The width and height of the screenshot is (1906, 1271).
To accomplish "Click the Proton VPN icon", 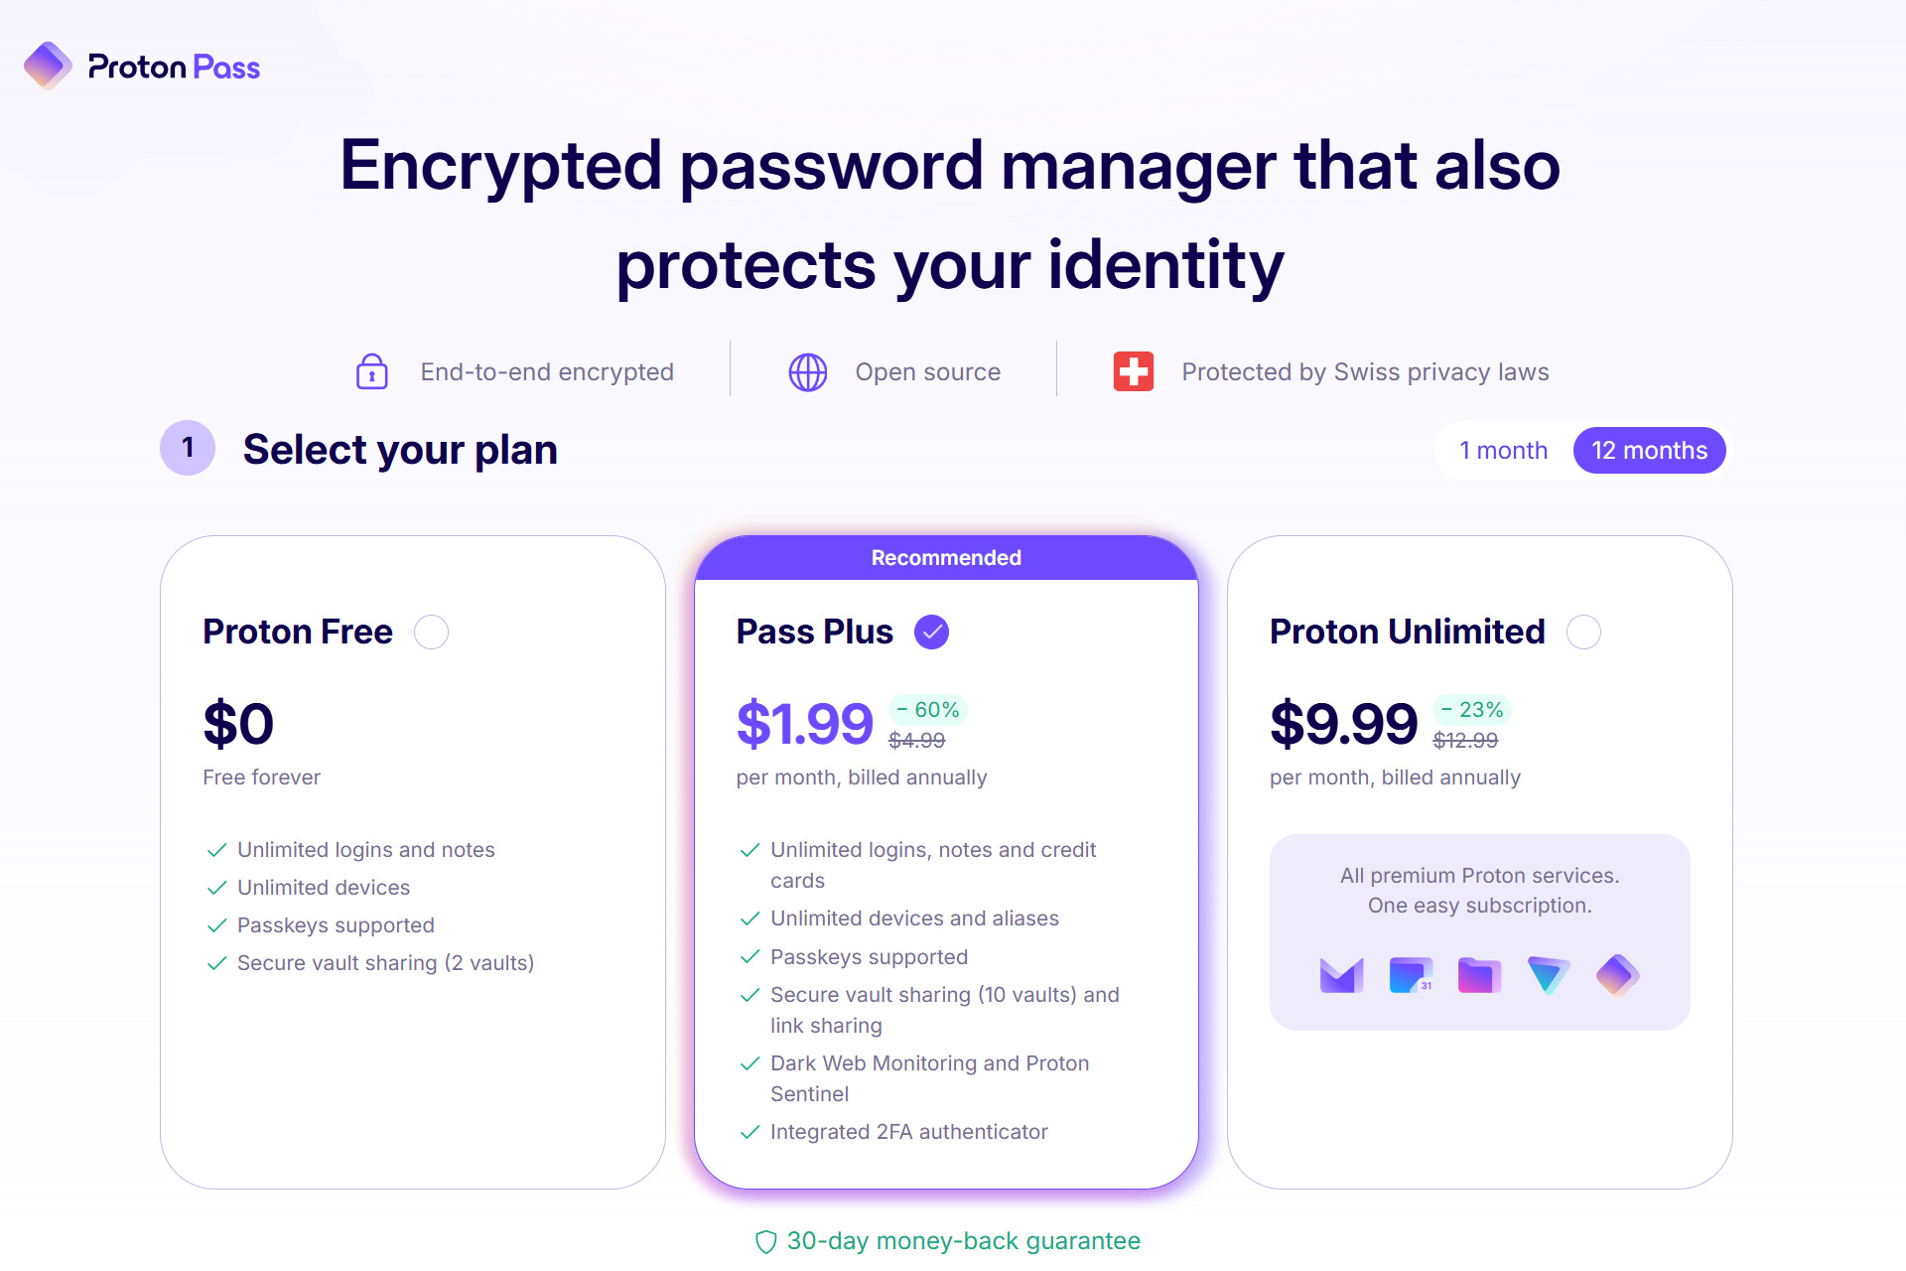I will pos(1546,974).
